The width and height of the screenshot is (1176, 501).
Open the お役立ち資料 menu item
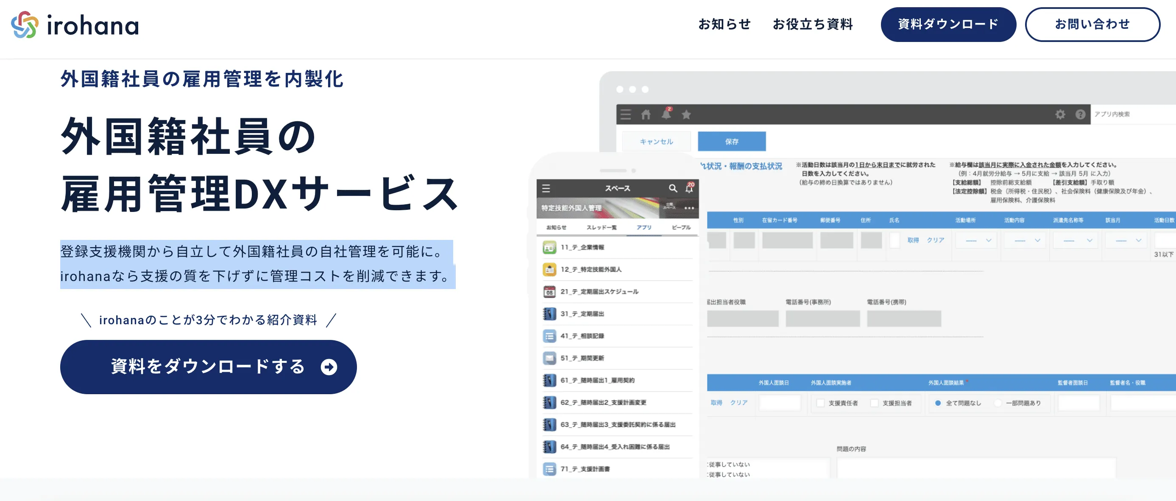[813, 24]
